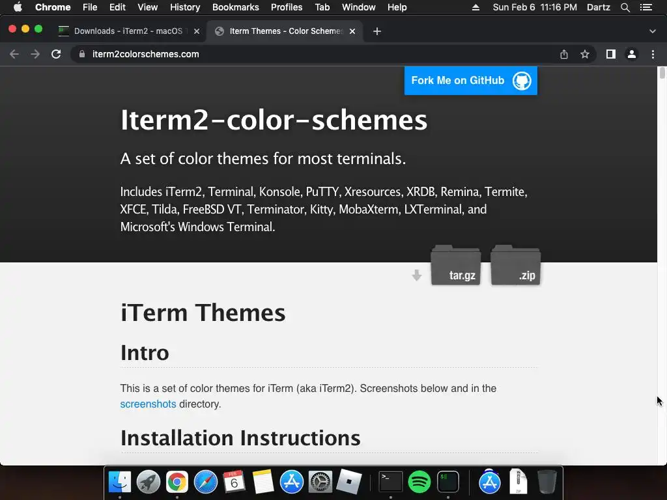
Task: Open Chrome from the dock
Action: pyautogui.click(x=177, y=482)
